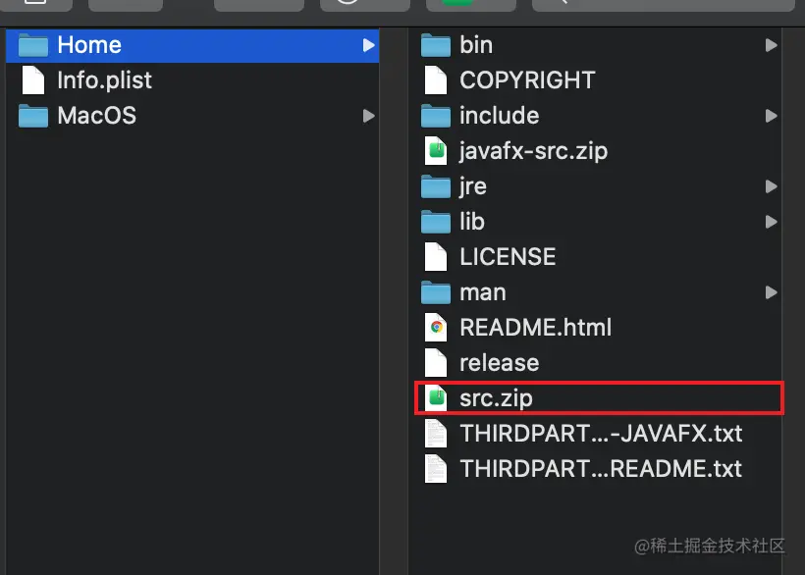The image size is (805, 575).
Task: Select the "release" file name
Action: 500,363
